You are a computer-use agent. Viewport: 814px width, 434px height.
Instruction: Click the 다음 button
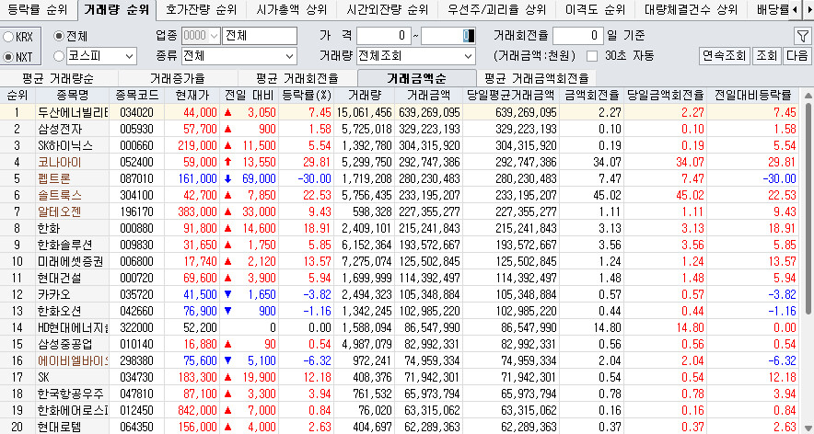click(797, 56)
